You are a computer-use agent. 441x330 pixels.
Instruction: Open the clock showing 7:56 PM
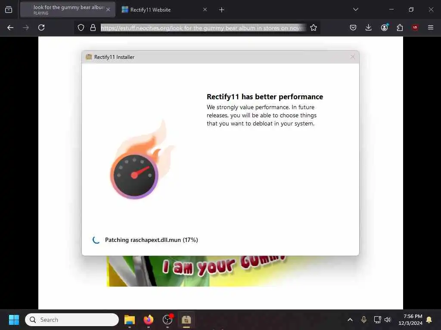(x=410, y=320)
